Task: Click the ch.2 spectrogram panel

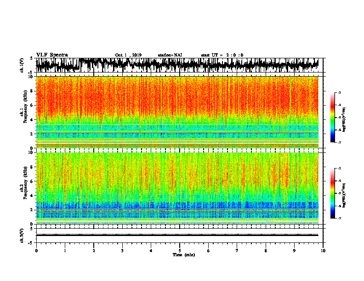Action: coord(177,188)
